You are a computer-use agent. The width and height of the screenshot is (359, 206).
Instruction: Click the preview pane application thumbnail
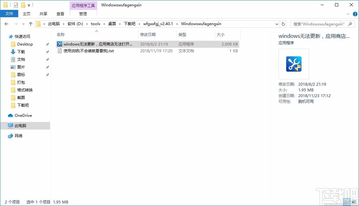coord(294,64)
